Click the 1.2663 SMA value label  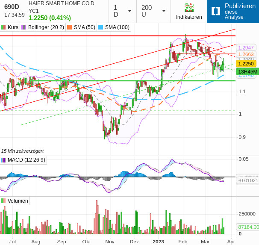coord(246,54)
